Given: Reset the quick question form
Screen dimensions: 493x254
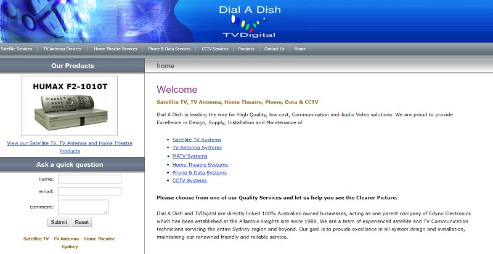Looking at the screenshot, I should point(82,222).
